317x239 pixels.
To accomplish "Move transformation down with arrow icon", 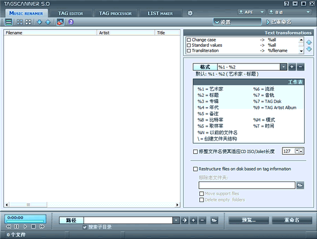I will (x=309, y=49).
